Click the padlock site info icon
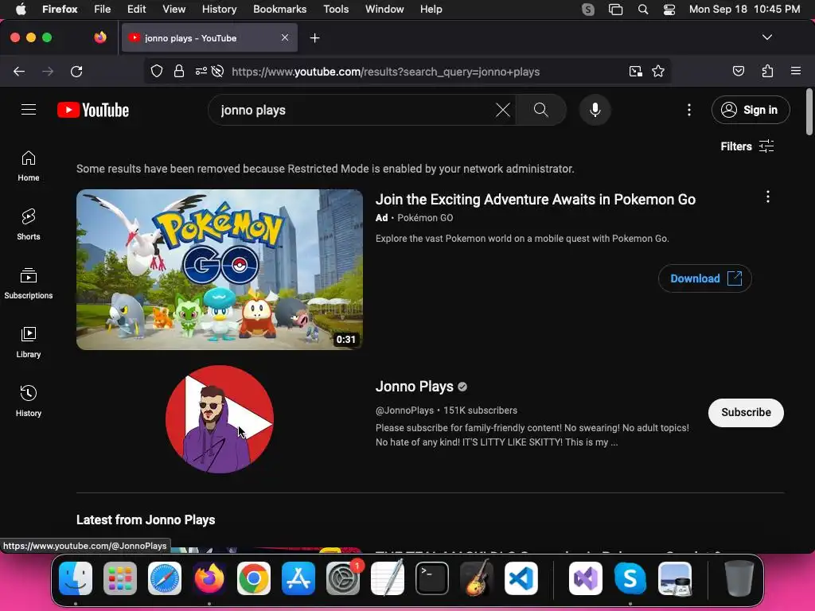This screenshot has width=815, height=611. pyautogui.click(x=179, y=71)
